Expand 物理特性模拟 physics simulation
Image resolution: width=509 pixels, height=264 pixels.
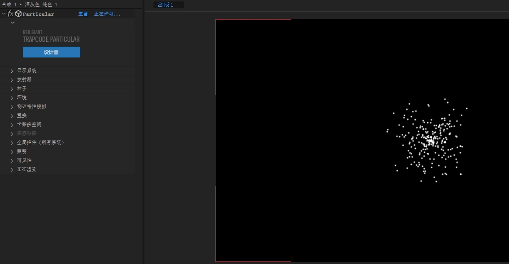(12, 107)
